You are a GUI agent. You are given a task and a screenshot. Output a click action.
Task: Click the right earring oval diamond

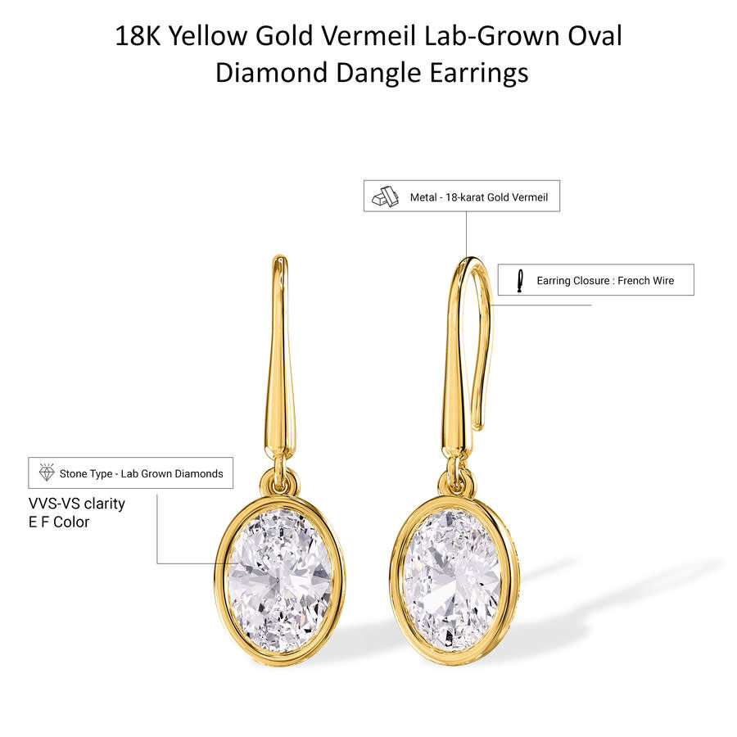pos(452,581)
